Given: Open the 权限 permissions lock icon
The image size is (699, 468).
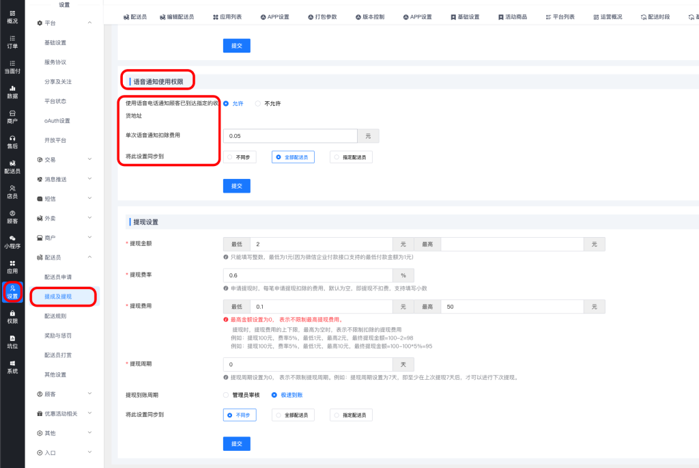Looking at the screenshot, I should click(12, 316).
